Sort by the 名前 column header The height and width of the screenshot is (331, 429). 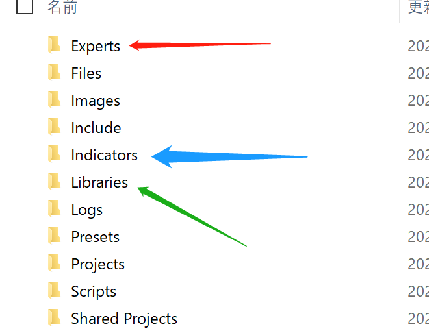[62, 7]
